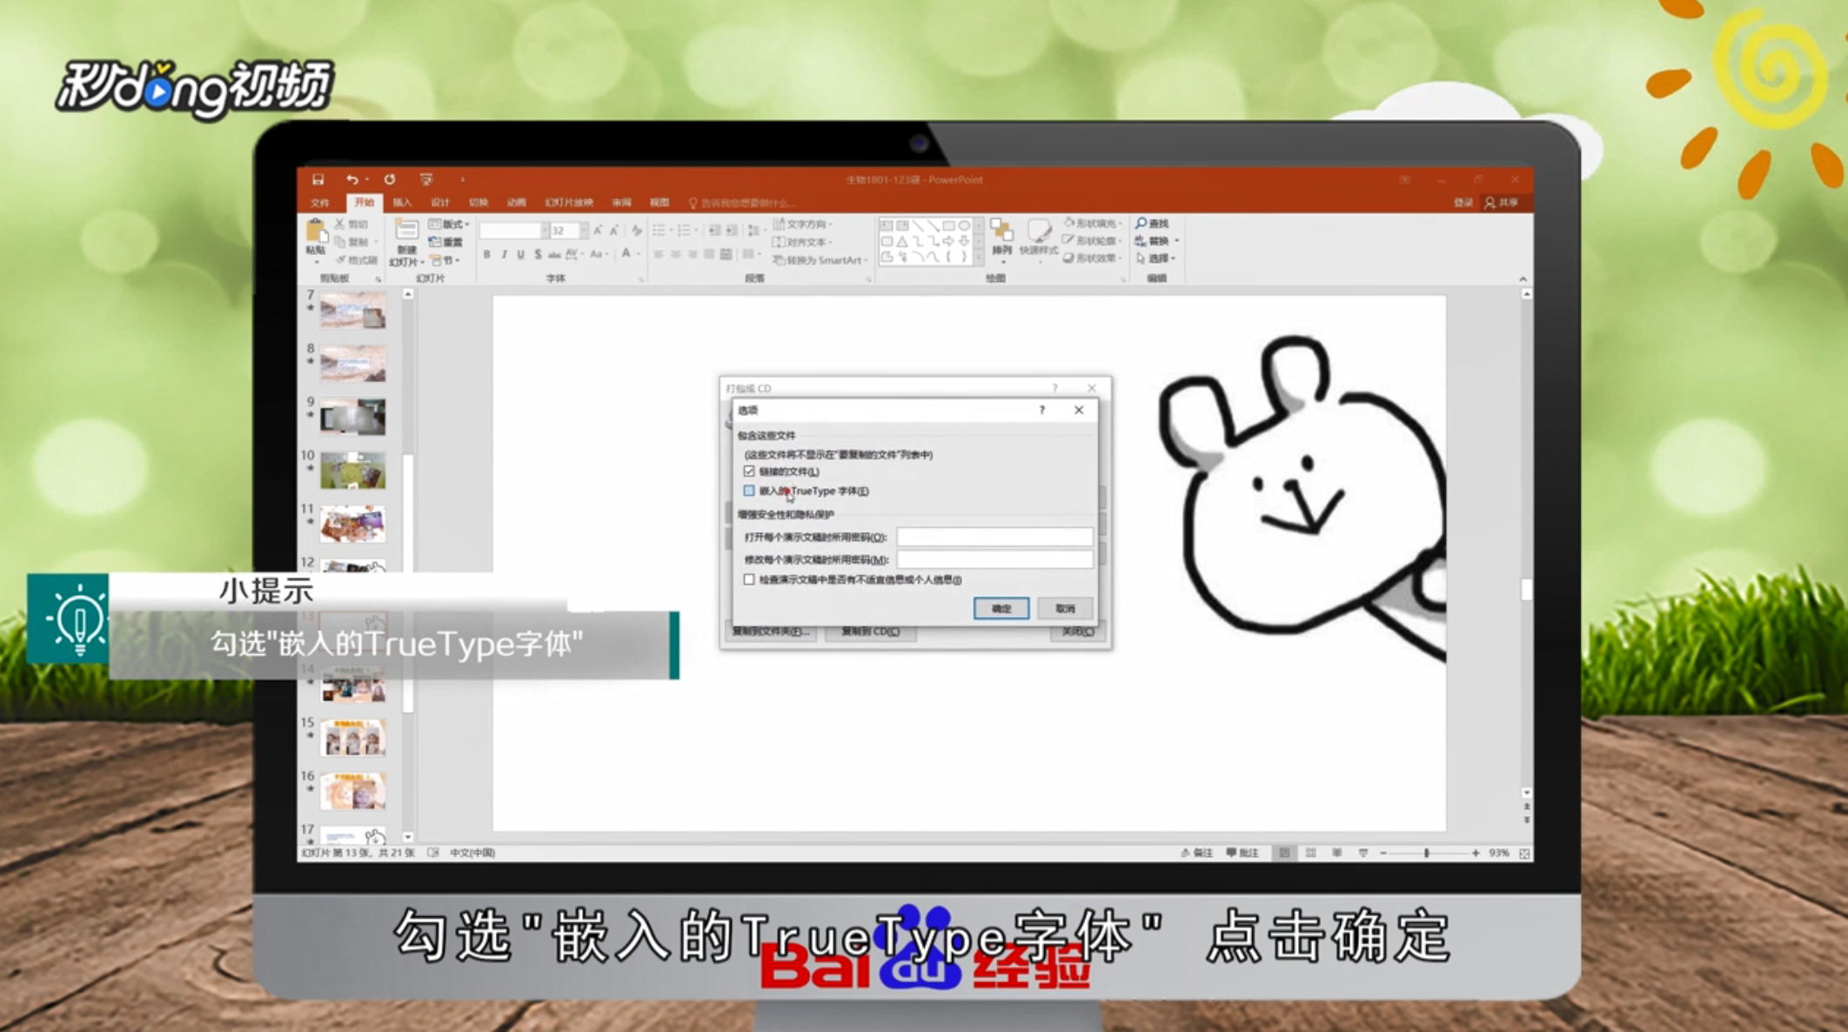This screenshot has width=1848, height=1032.
Task: Open the Slide Show (幻灯片放映) tab
Action: [569, 203]
